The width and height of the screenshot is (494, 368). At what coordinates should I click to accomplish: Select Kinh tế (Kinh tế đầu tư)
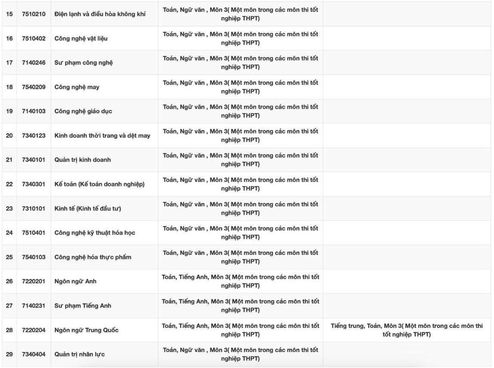(88, 208)
